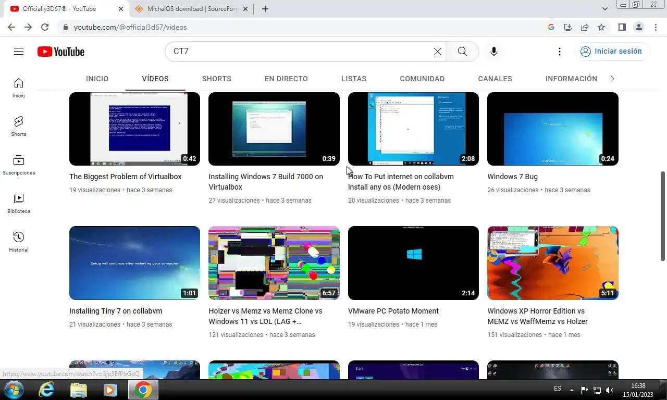Click the page vertical scrollbar thumb

click(x=663, y=216)
